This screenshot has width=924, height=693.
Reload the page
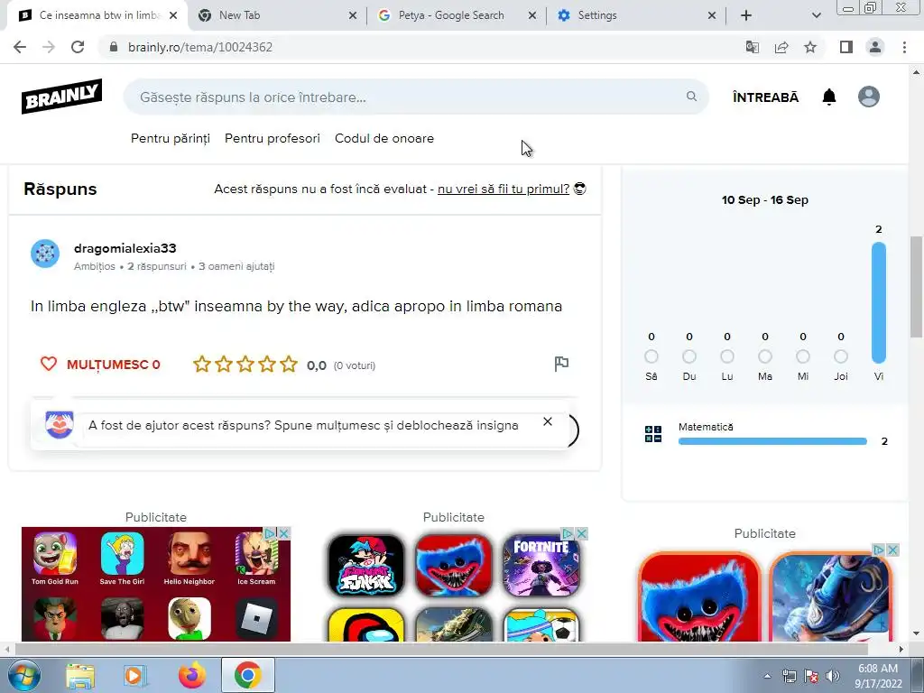click(x=78, y=47)
